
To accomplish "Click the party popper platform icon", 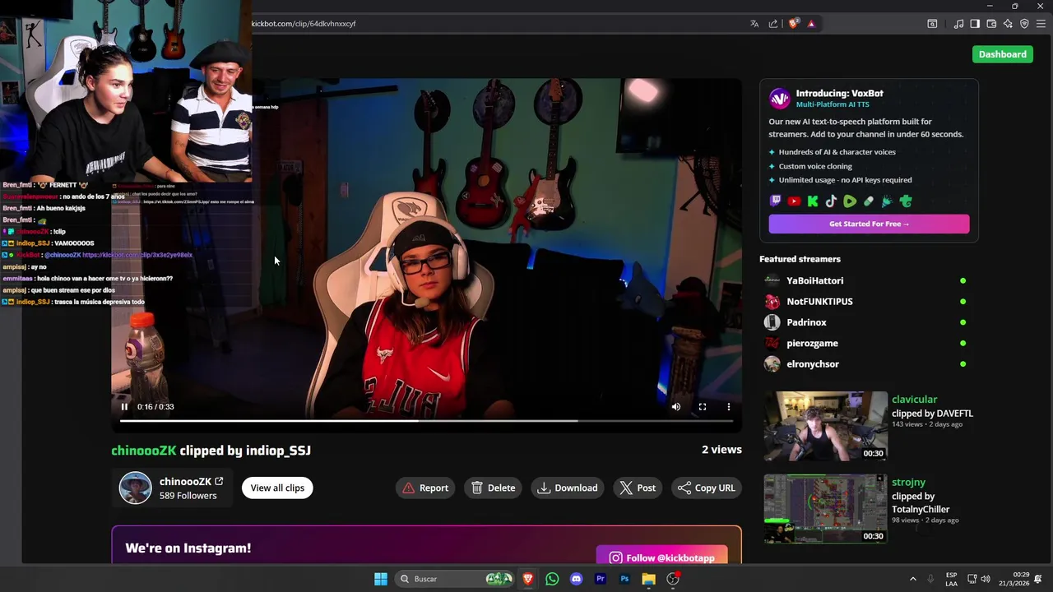I will click(887, 201).
